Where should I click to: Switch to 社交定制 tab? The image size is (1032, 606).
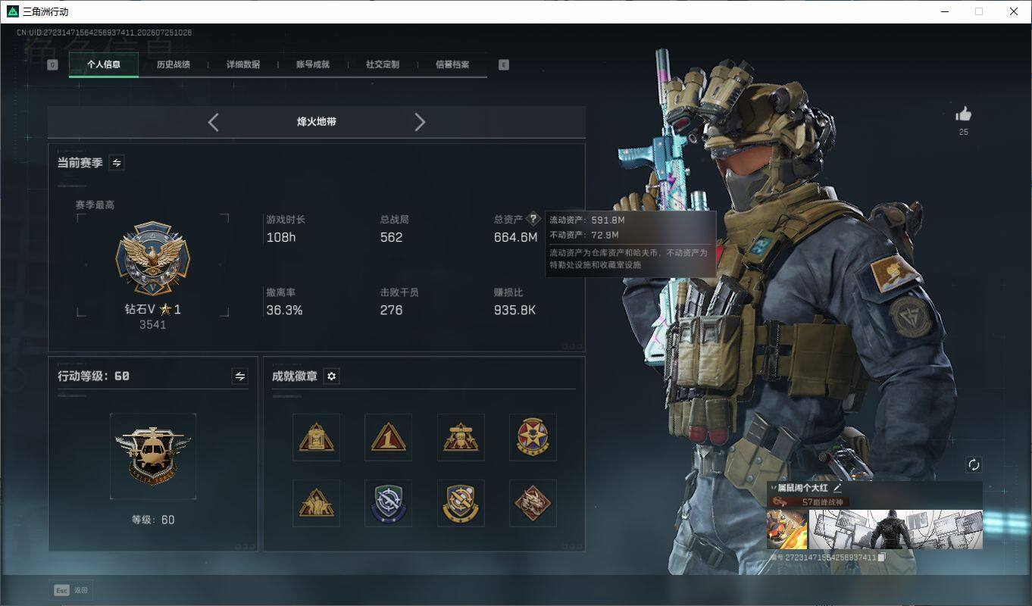383,64
